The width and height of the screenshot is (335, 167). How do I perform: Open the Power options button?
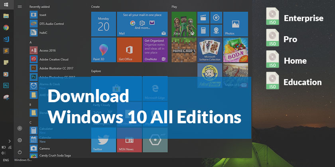20,152
